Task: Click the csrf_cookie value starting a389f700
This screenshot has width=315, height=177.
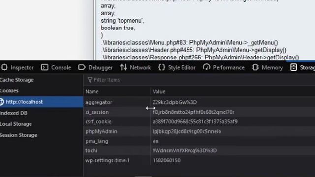Action: coord(195,121)
